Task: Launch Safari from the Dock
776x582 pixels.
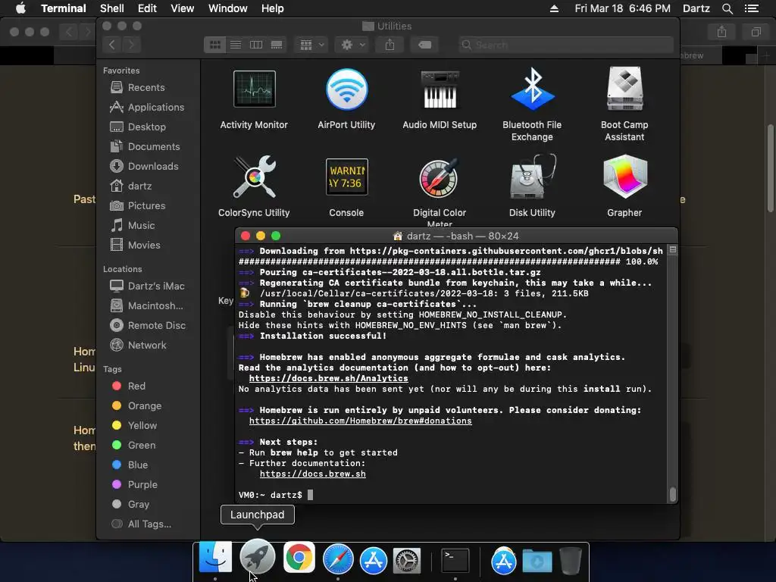Action: [338, 559]
